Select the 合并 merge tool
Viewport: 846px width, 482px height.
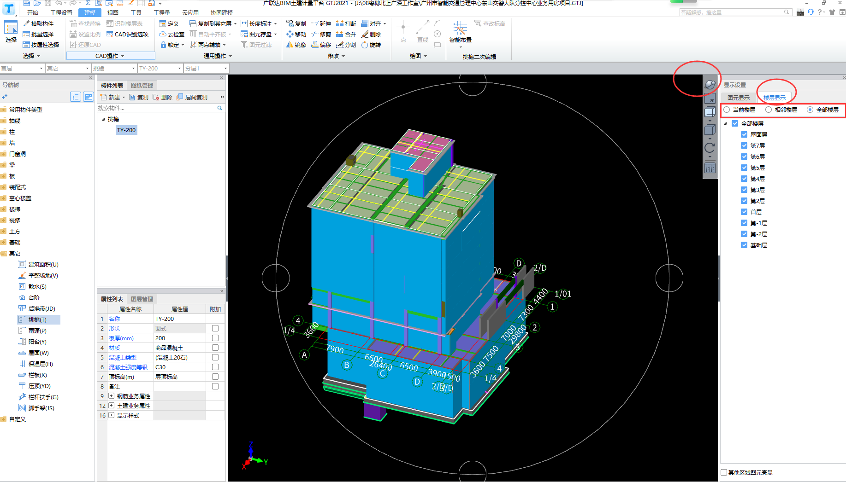(x=346, y=34)
